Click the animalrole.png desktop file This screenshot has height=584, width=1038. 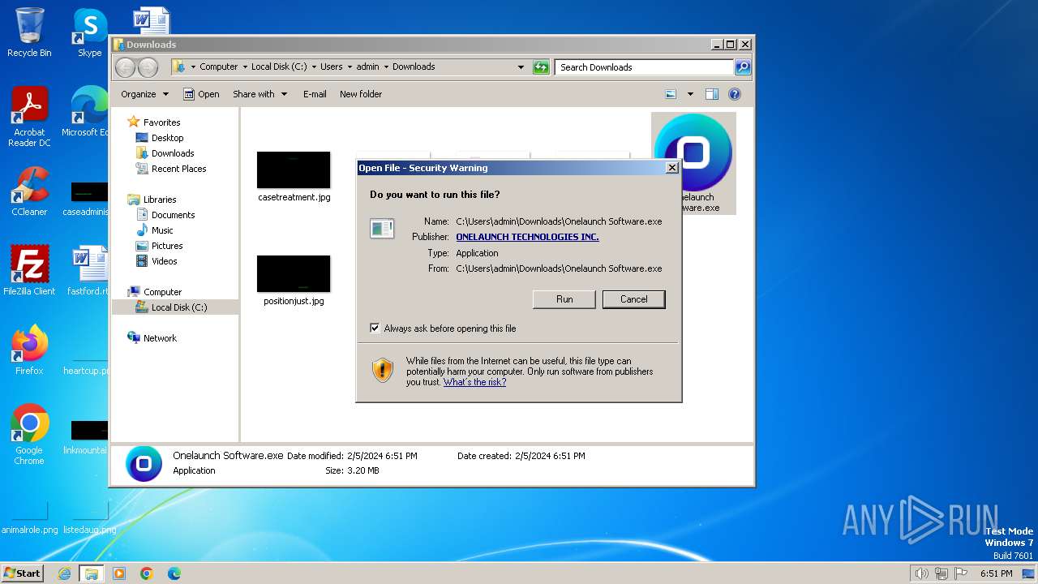29,517
